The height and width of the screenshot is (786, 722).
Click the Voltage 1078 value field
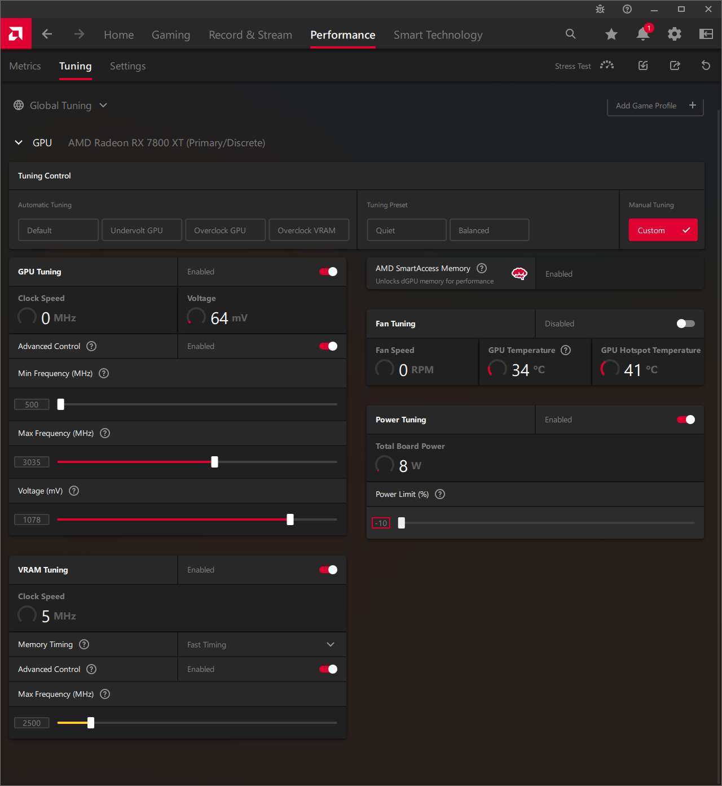32,519
